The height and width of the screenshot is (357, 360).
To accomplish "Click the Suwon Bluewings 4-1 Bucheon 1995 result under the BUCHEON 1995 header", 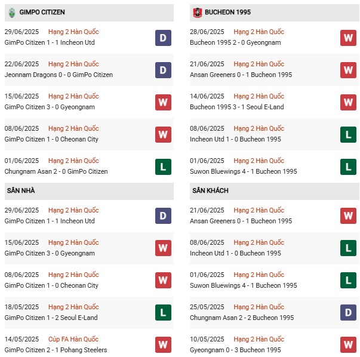I will click(x=244, y=171).
